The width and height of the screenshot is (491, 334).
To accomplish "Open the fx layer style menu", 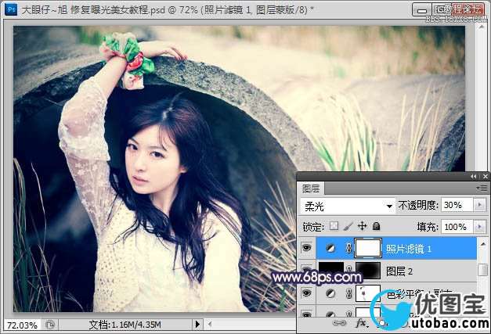I will pyautogui.click(x=363, y=323).
